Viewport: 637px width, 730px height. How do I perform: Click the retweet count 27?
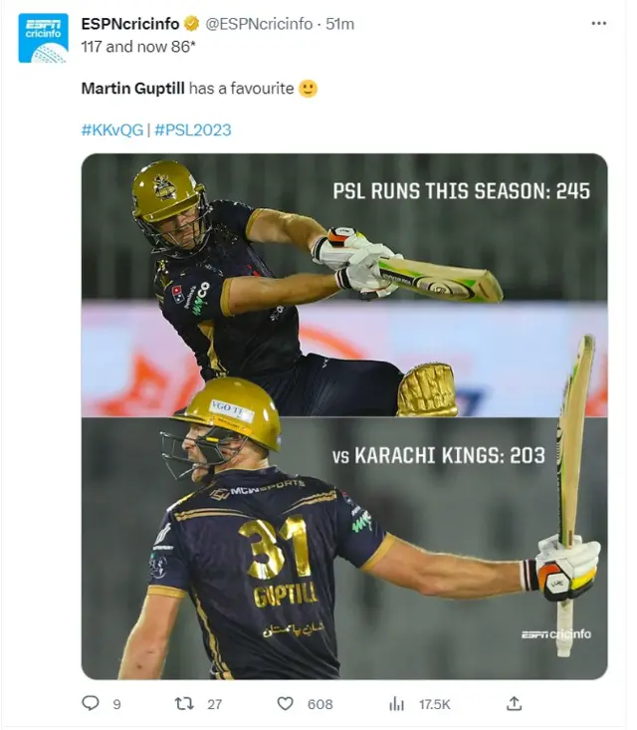click(214, 704)
